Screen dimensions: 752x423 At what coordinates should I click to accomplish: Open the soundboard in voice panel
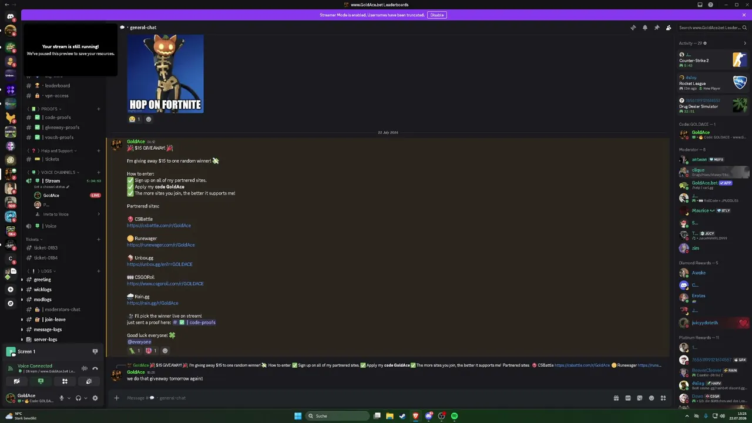89,381
